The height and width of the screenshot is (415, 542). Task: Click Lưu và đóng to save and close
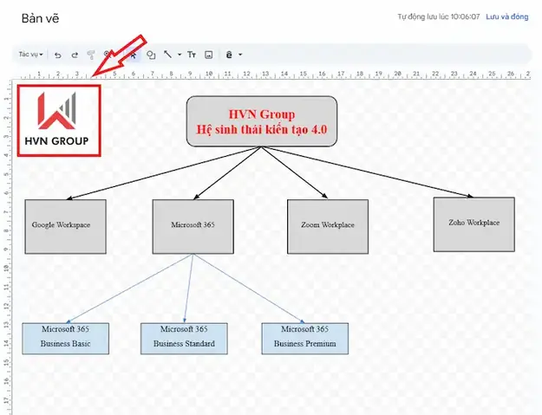506,16
